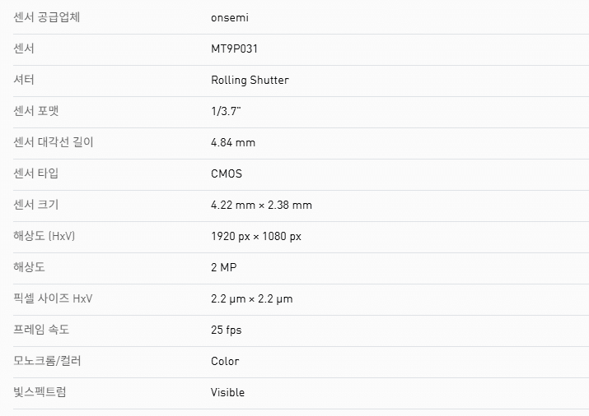Select the 2.2 µm × 2.2 µm value
The image size is (589, 416).
251,298
